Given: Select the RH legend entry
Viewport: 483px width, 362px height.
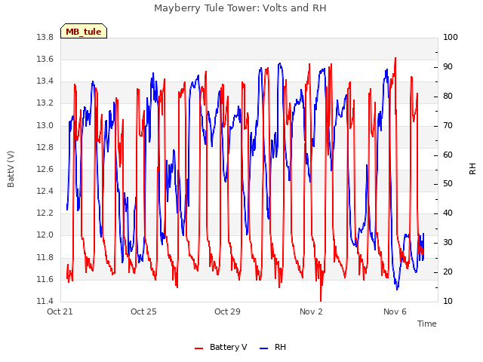Looking at the screenshot, I should pos(273,347).
